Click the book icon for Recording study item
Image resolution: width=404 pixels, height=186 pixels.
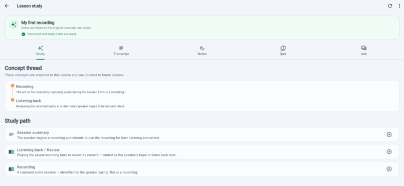[x=12, y=169]
